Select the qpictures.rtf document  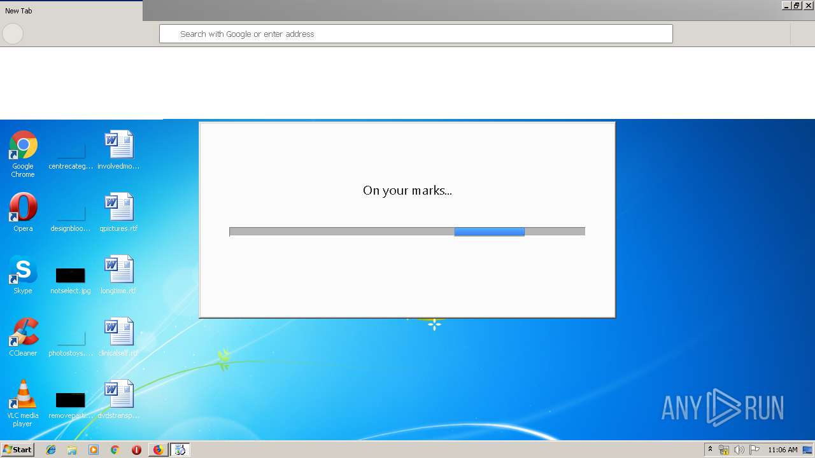pos(118,212)
